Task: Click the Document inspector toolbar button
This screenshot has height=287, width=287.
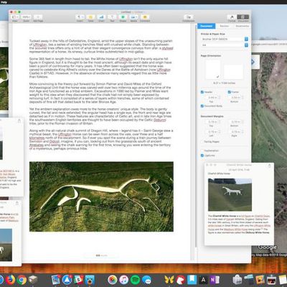Action: tap(243, 17)
